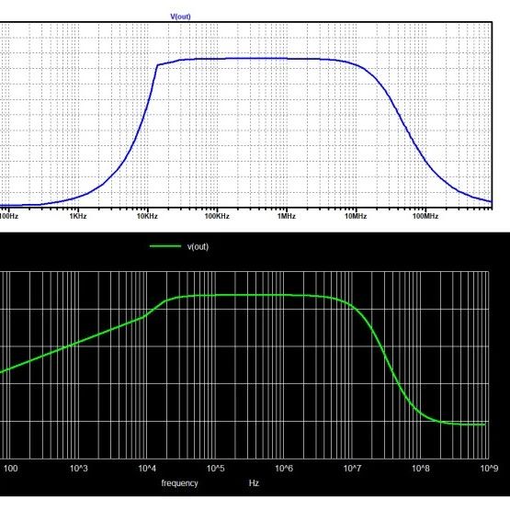Click the flat passband of the blue curve

click(x=254, y=59)
